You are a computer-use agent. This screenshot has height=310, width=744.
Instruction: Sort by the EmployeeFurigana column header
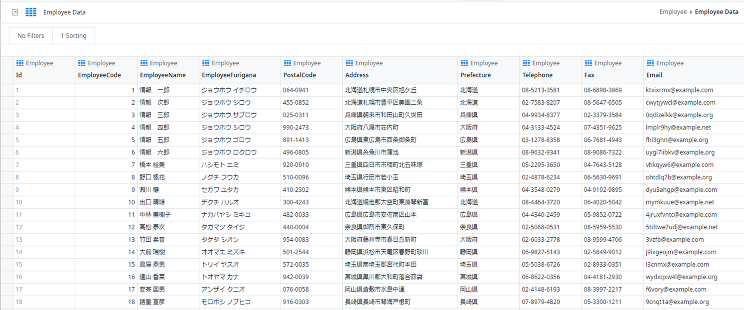click(229, 75)
